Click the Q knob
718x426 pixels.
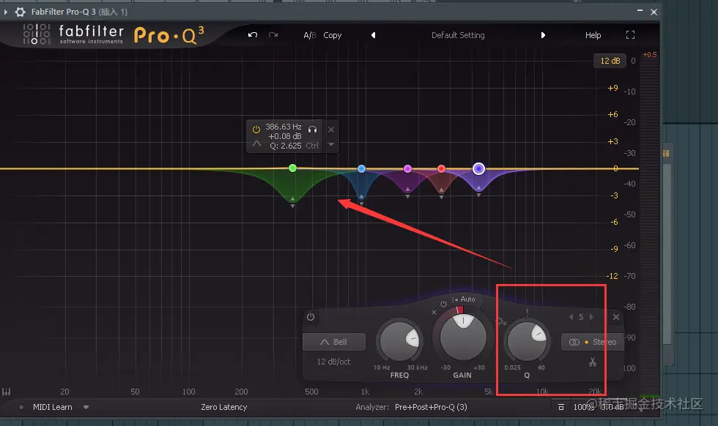(527, 342)
